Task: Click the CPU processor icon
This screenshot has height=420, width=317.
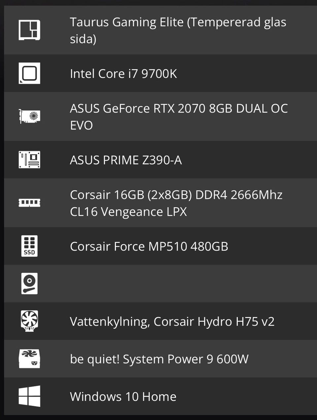Action: (x=29, y=73)
